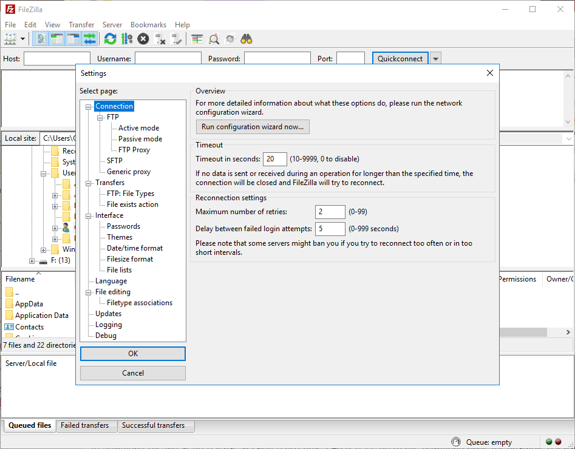The height and width of the screenshot is (449, 575).
Task: Open the Help menu
Action: click(x=182, y=24)
